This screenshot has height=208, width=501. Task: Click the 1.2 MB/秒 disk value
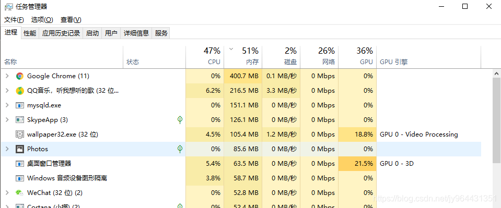(x=282, y=134)
